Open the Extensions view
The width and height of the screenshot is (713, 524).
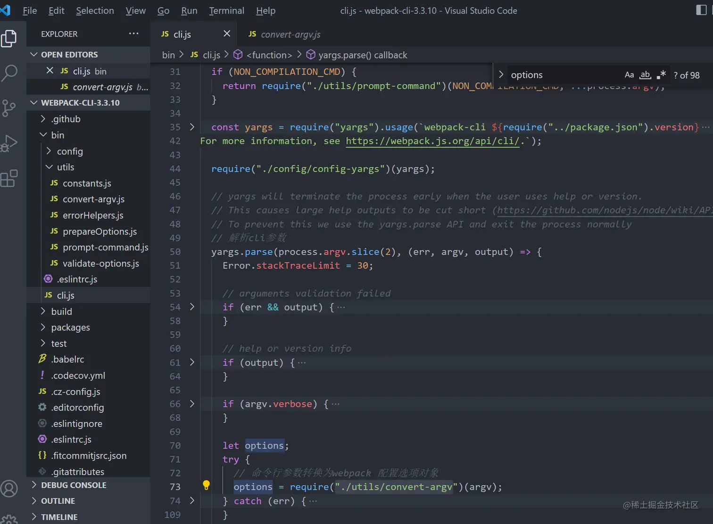tap(9, 179)
